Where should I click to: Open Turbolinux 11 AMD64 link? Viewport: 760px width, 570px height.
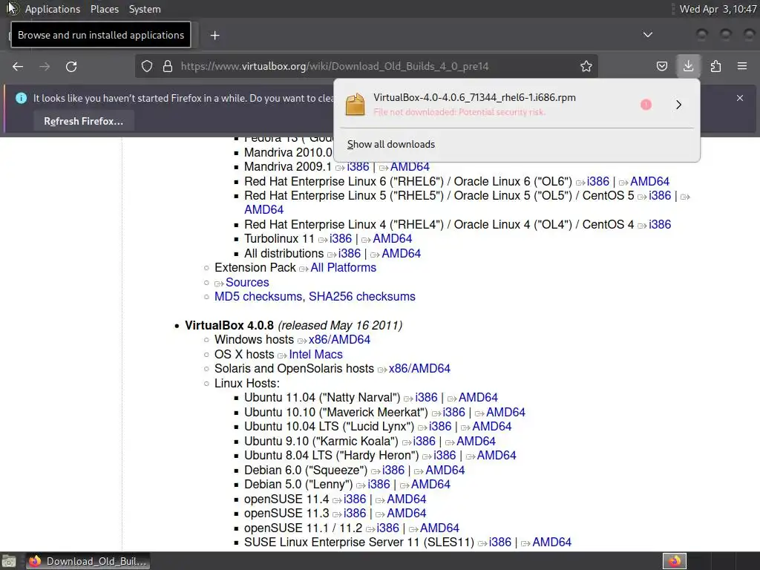[x=392, y=238]
